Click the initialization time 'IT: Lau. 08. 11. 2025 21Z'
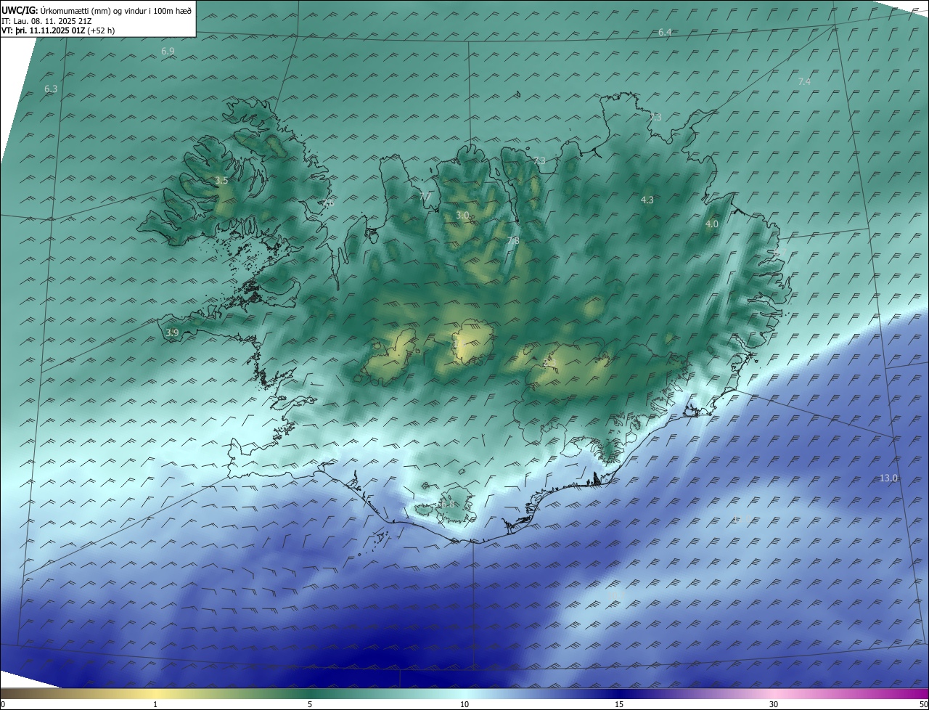The height and width of the screenshot is (710, 929). click(x=46, y=21)
